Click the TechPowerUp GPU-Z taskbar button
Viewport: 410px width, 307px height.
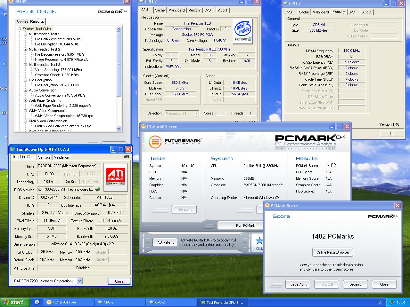[222, 302]
